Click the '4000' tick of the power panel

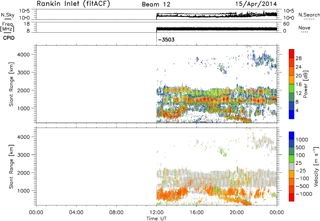23,55
